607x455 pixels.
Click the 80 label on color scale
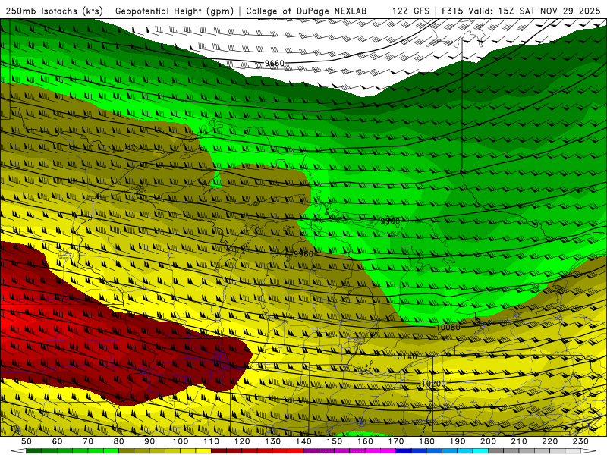pos(119,441)
